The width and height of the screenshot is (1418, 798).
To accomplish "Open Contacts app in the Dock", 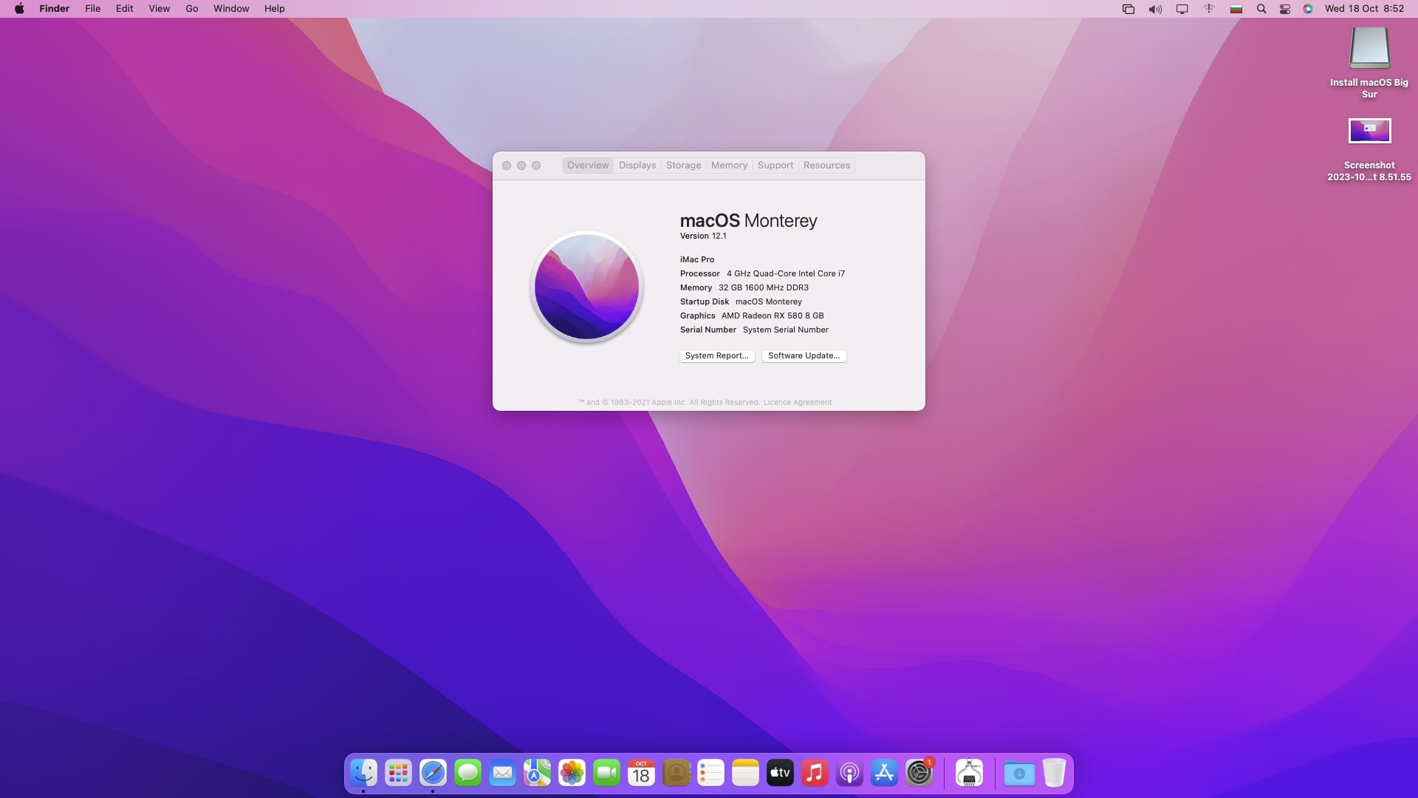I will 676,773.
